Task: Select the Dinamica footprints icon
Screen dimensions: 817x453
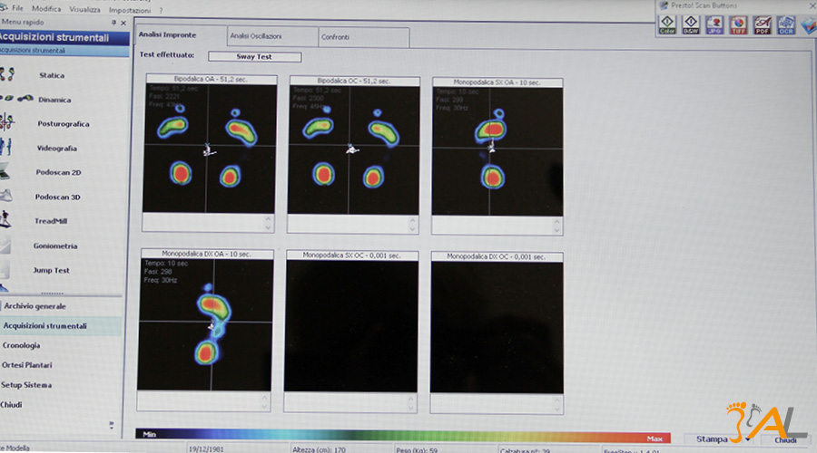Action: click(16, 98)
